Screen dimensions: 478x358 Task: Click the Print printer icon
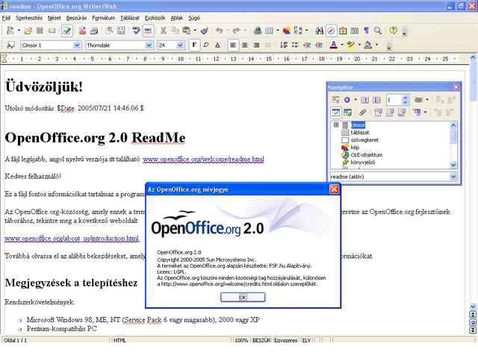pyautogui.click(x=94, y=31)
